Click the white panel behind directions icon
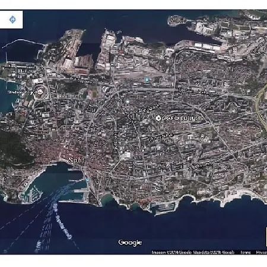Screen dimensions: 267x267 point(11,20)
